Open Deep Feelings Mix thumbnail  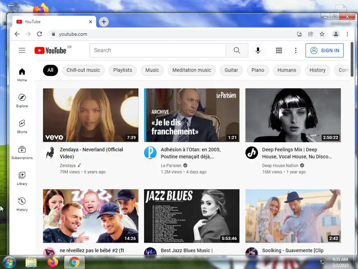(293, 115)
